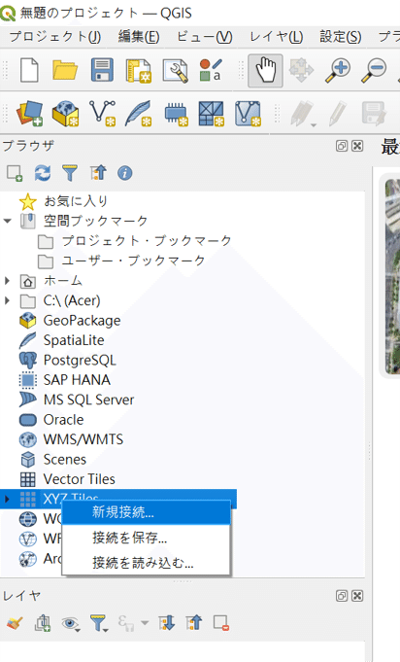Create a new mesh layer icon
Screen dimensions: 400x662
[x=212, y=114]
